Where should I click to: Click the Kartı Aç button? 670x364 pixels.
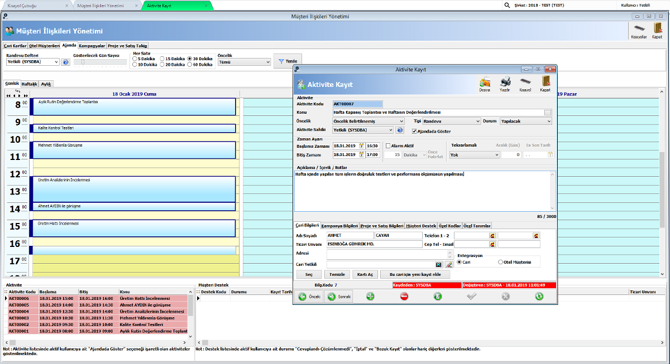click(x=365, y=274)
